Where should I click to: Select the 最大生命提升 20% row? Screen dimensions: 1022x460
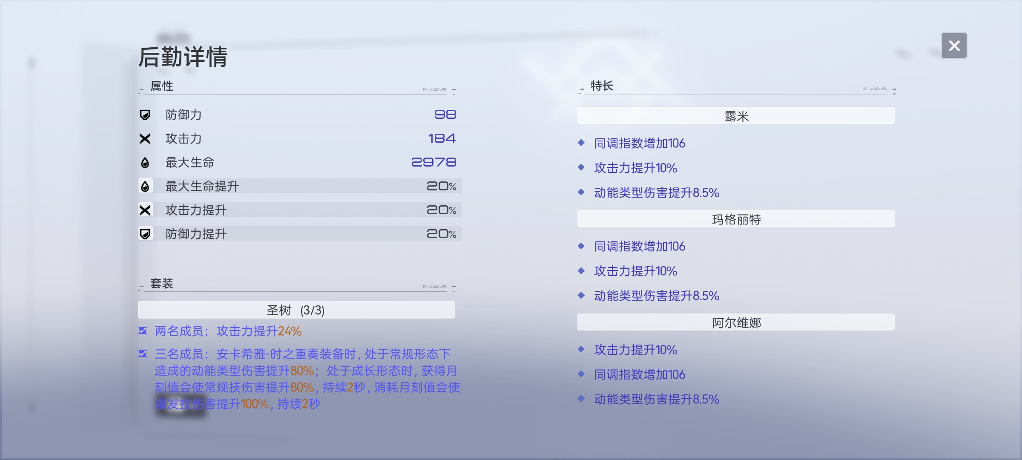(300, 186)
